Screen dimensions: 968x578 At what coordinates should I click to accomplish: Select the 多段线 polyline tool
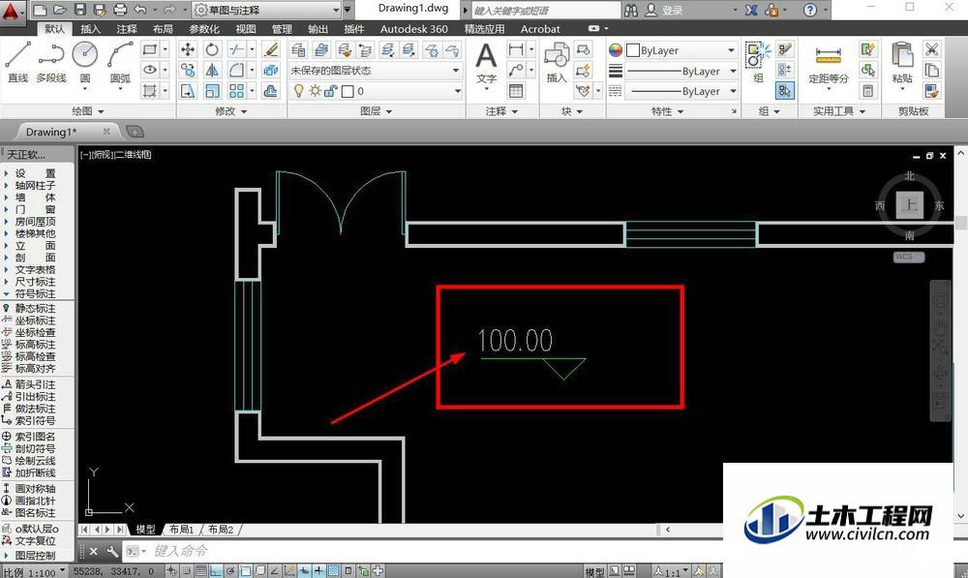click(x=50, y=61)
